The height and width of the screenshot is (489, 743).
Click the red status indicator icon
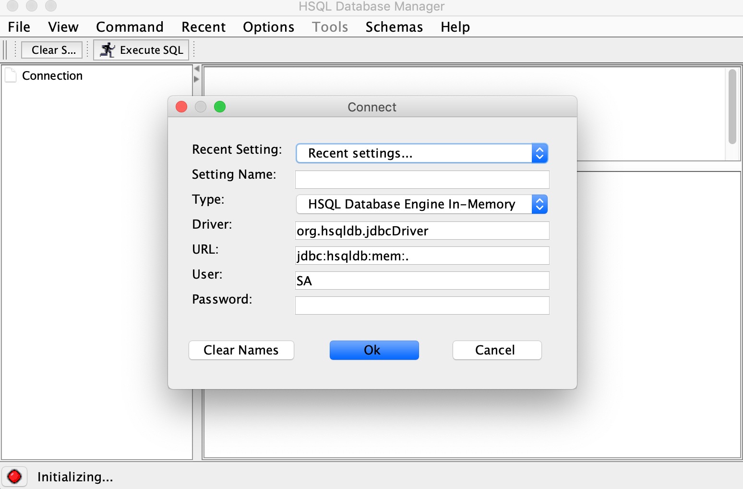14,477
